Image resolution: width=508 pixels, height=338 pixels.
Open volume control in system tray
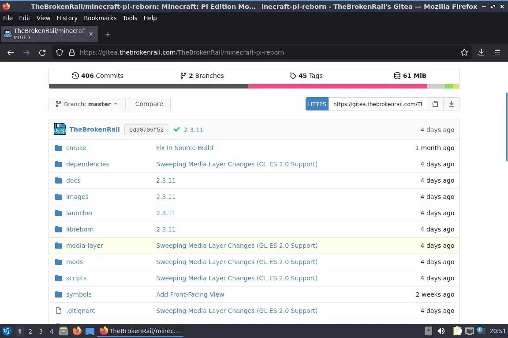pos(441,331)
